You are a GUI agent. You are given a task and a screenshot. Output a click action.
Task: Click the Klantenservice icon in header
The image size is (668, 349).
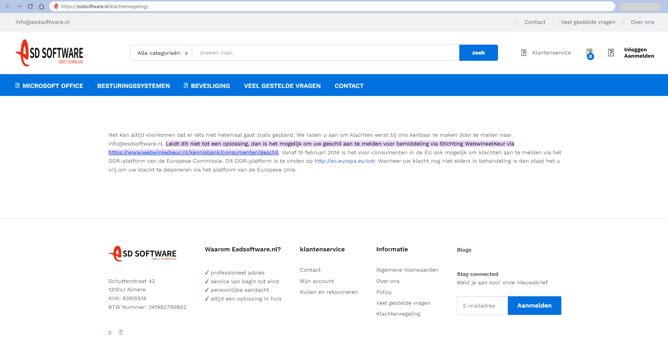[x=524, y=53]
